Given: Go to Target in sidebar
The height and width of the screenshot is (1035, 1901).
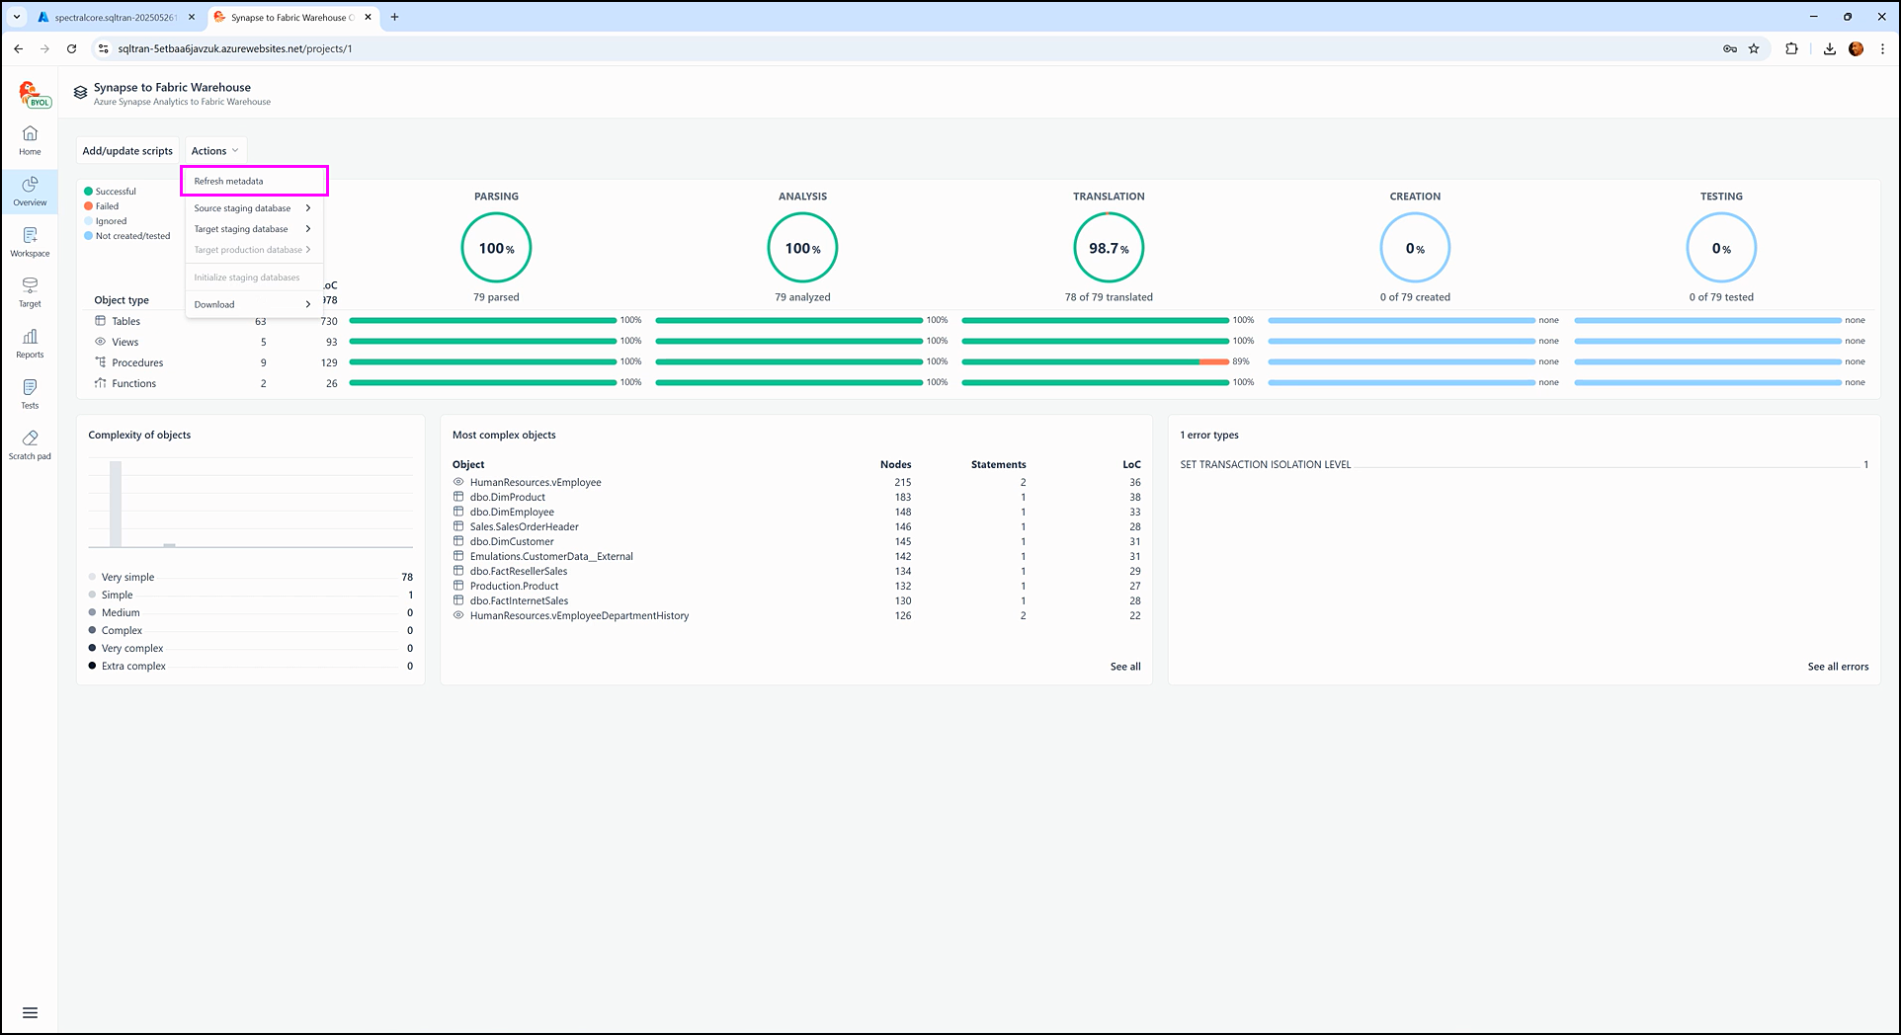Looking at the screenshot, I should pos(30,291).
